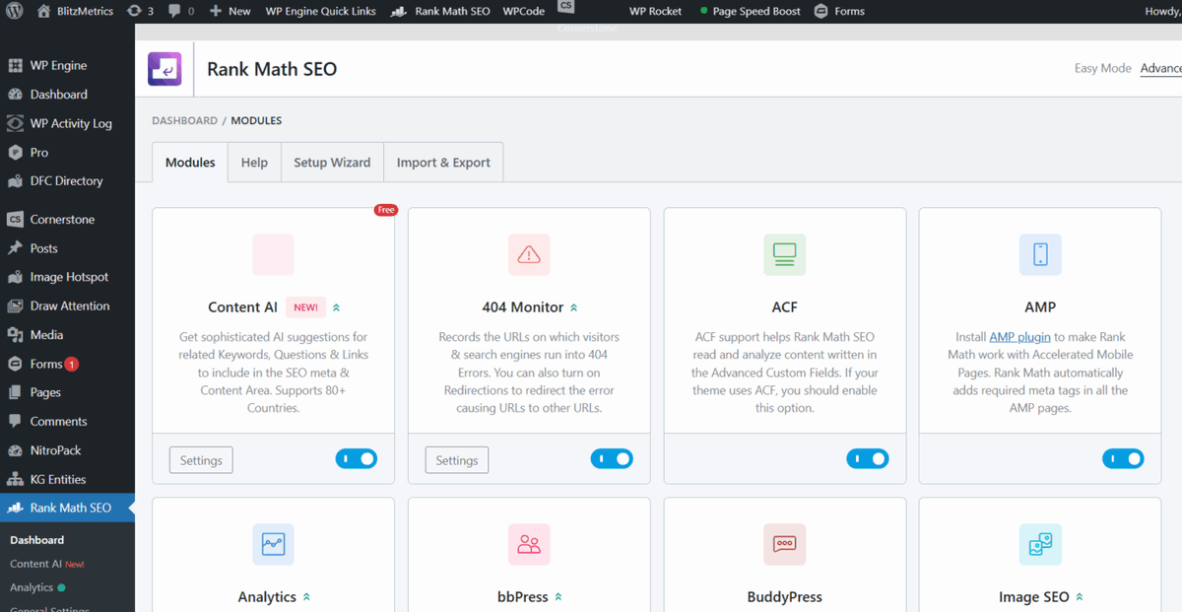Open DFC Directory in sidebar
The width and height of the screenshot is (1182, 612).
(67, 180)
